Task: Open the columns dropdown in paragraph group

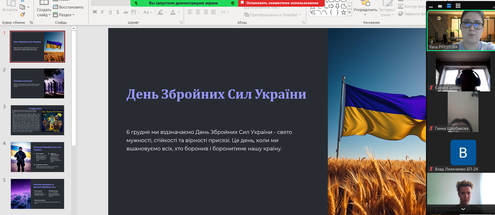Action: [225, 12]
